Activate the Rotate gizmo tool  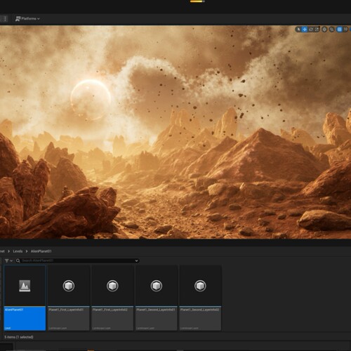coord(311,29)
